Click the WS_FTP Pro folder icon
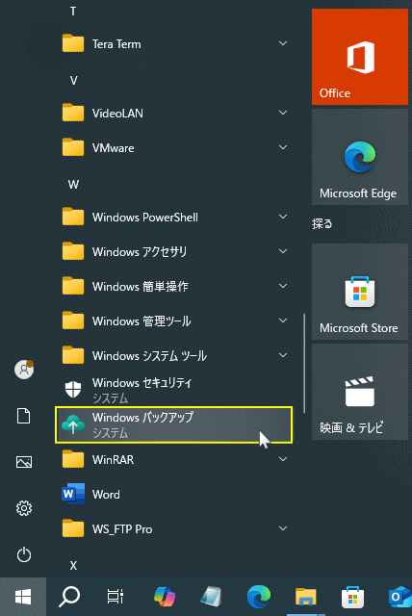 click(x=73, y=528)
